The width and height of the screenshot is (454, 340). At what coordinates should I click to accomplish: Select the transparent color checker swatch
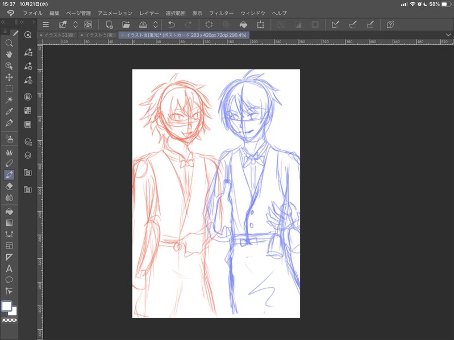tap(9, 320)
